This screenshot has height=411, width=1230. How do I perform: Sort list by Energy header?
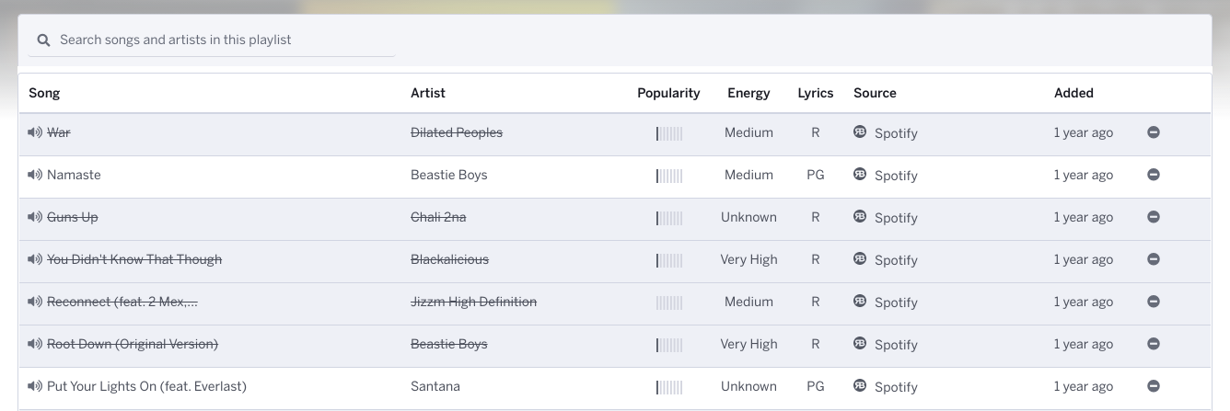click(x=748, y=93)
